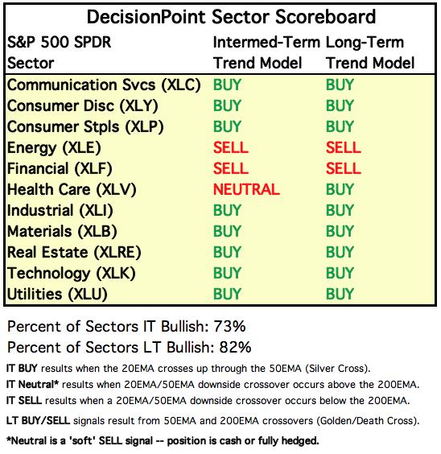This screenshot has height=454, width=441.
Task: Click the Energy (XLE) intermediate-term SELL signal
Action: 231,147
